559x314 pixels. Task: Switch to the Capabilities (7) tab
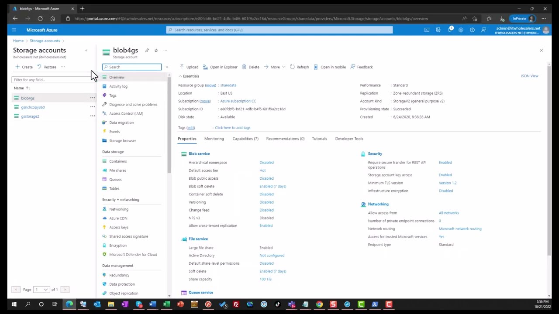pyautogui.click(x=245, y=139)
